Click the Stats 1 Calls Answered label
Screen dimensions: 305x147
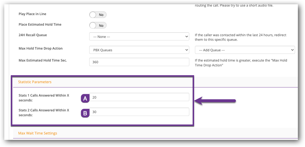(x=44, y=98)
